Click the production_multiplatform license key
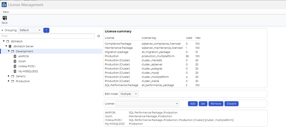 coord(158,56)
